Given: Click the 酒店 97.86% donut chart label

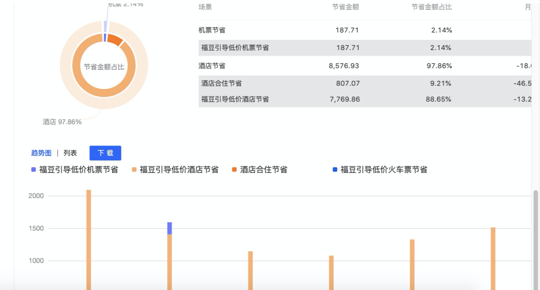Looking at the screenshot, I should point(62,122).
